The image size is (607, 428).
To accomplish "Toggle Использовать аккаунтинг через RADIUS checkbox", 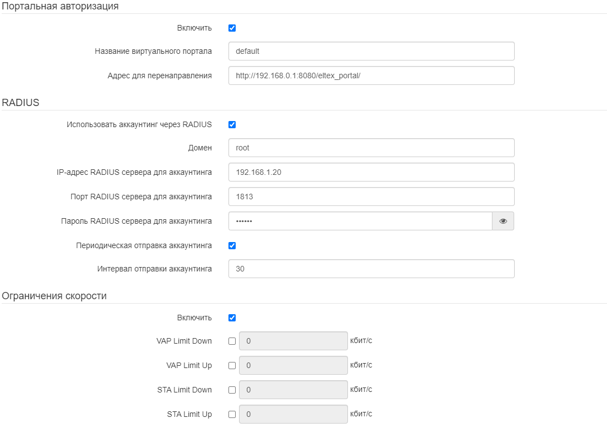I will pos(232,125).
